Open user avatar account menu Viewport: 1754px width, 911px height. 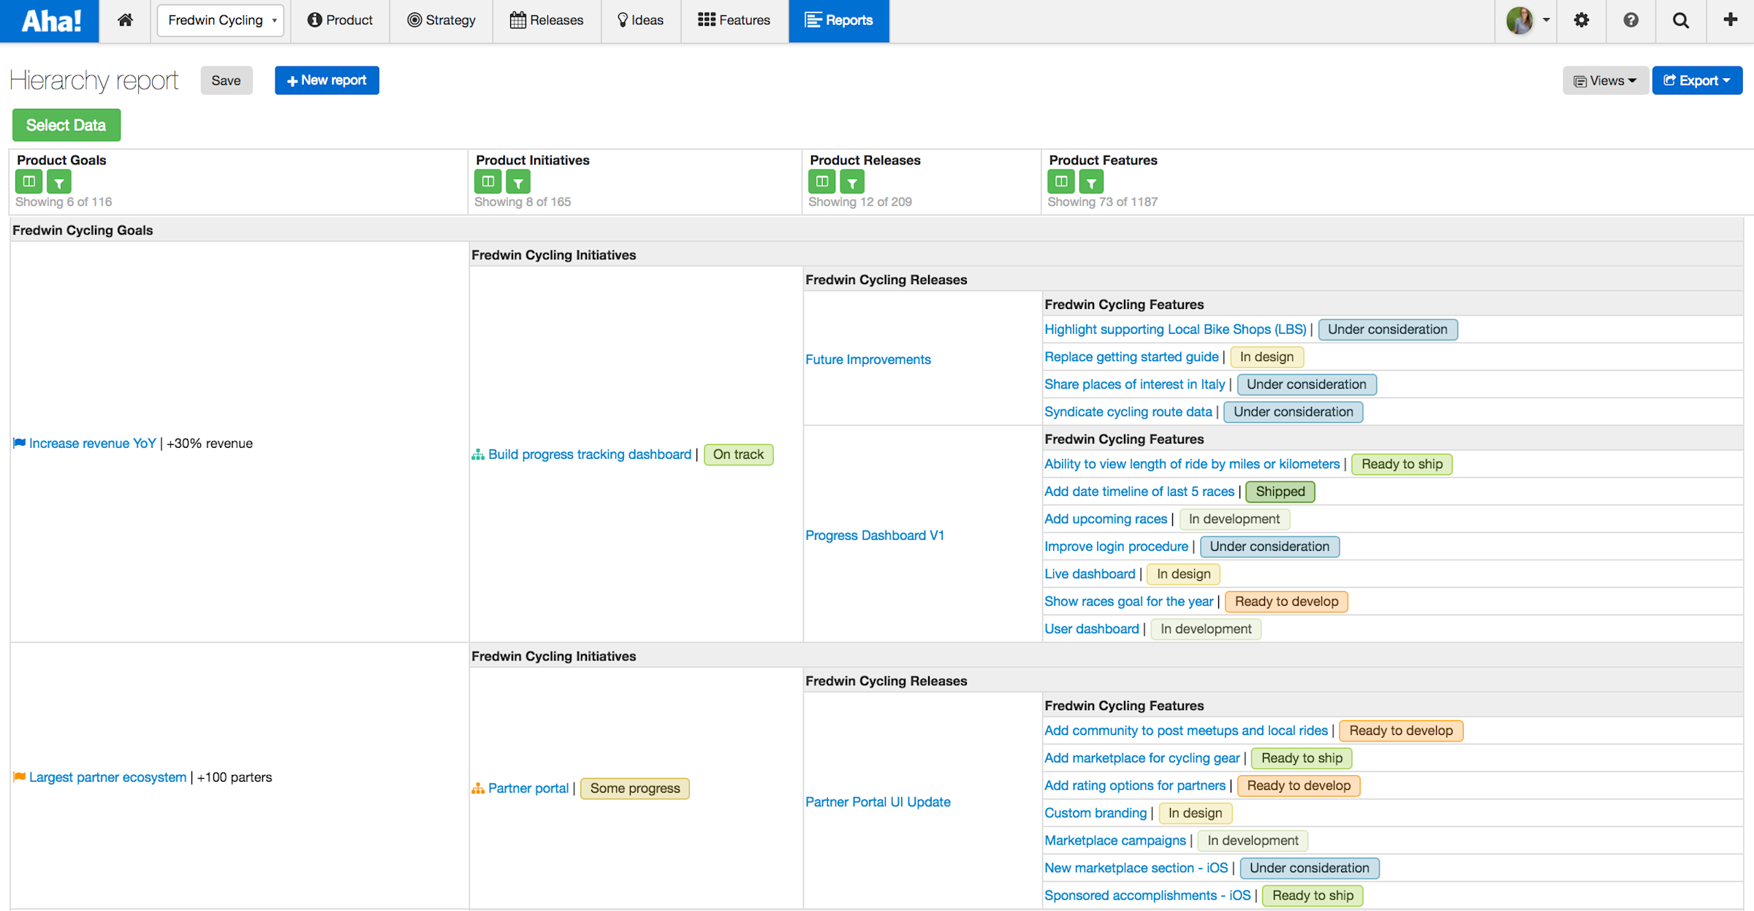pyautogui.click(x=1527, y=20)
